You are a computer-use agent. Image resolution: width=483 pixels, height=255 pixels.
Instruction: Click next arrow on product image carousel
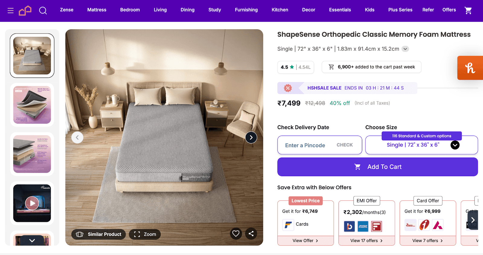click(251, 137)
